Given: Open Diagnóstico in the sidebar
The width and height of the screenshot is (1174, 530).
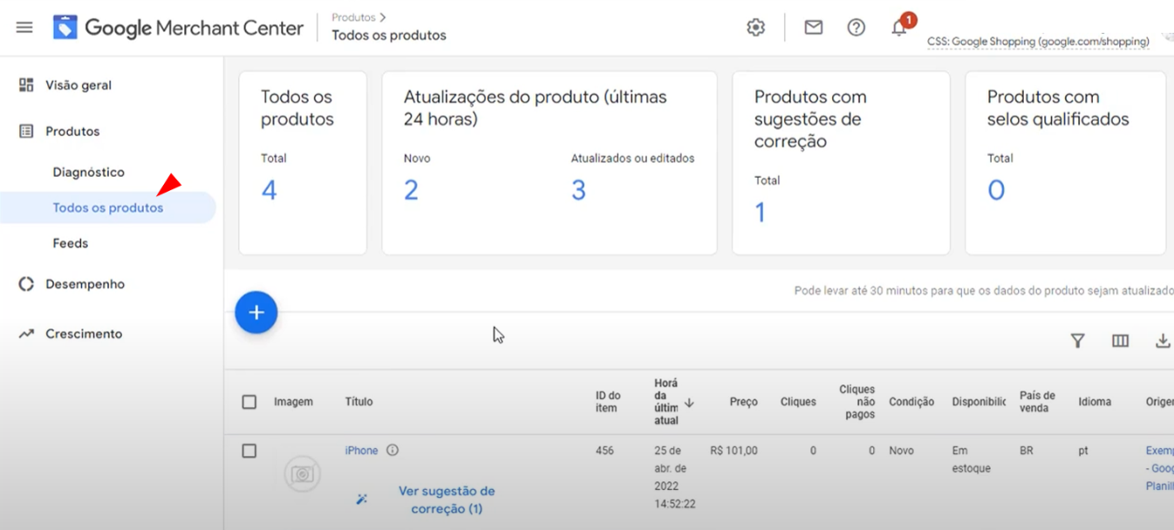Looking at the screenshot, I should 88,173.
